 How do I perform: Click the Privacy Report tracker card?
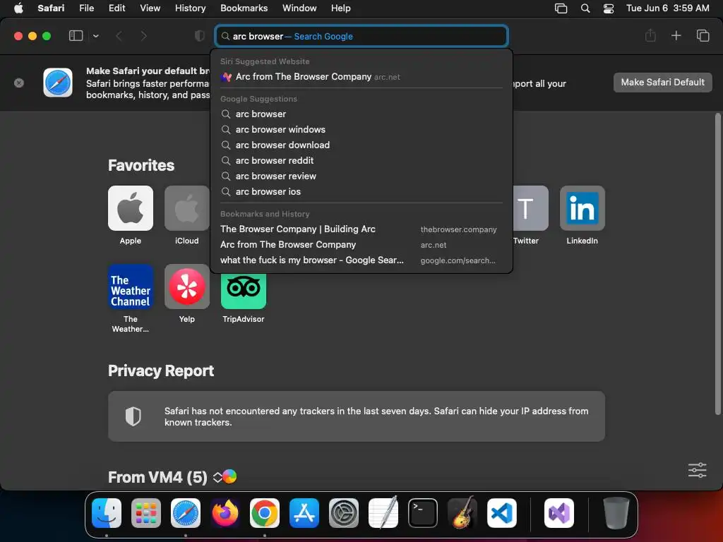coord(357,416)
